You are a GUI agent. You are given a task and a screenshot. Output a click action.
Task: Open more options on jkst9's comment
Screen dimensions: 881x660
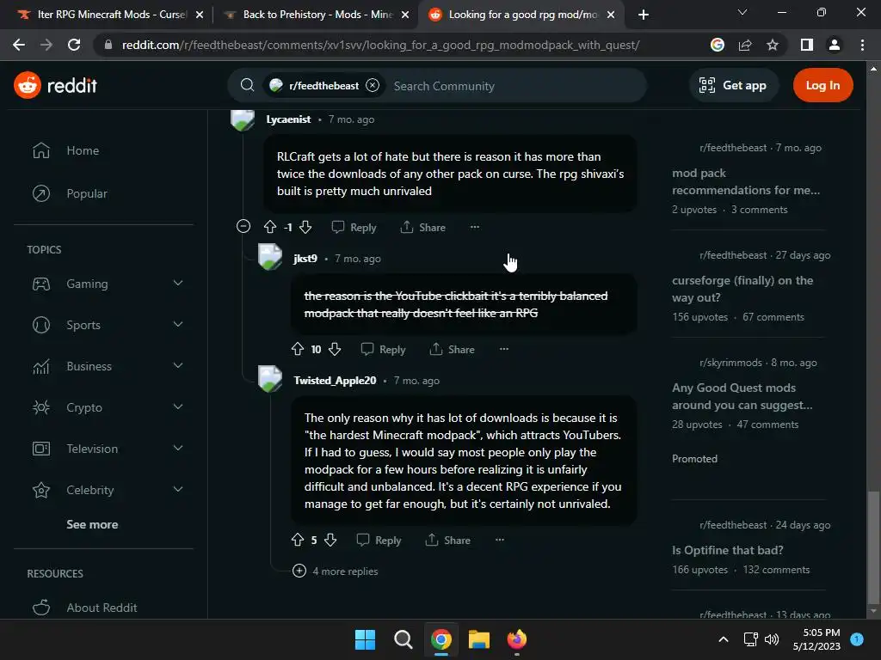pyautogui.click(x=504, y=349)
